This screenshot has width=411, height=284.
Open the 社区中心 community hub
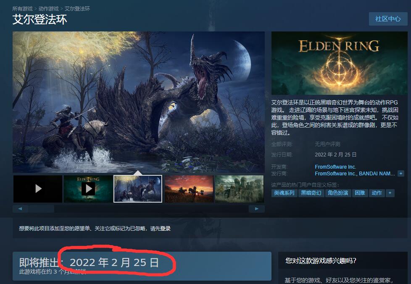(388, 19)
